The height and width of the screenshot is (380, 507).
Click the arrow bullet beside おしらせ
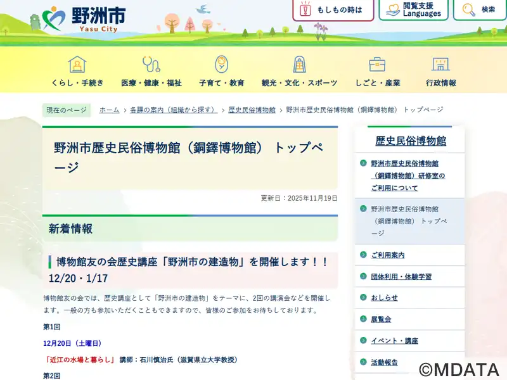[363, 297]
